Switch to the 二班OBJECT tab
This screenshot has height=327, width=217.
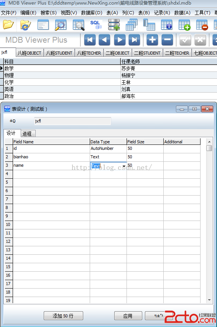point(118,53)
